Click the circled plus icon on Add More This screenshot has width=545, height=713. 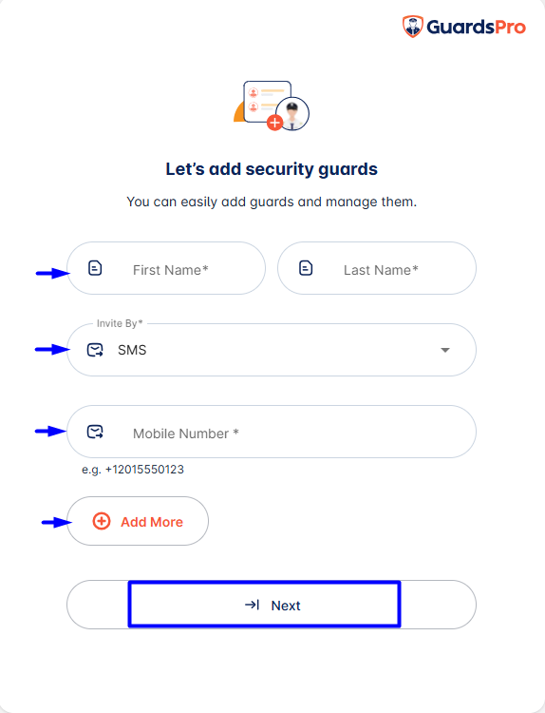(x=102, y=521)
